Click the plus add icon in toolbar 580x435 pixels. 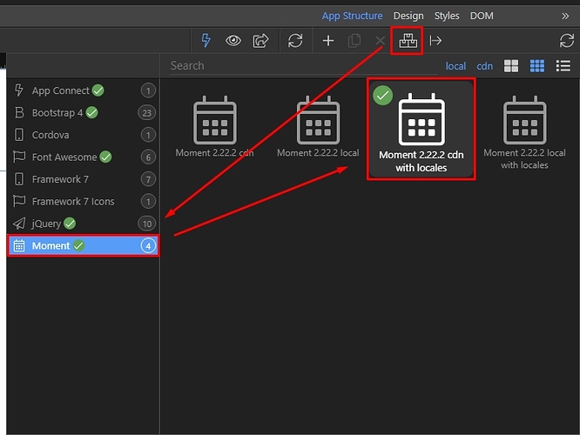(x=328, y=41)
